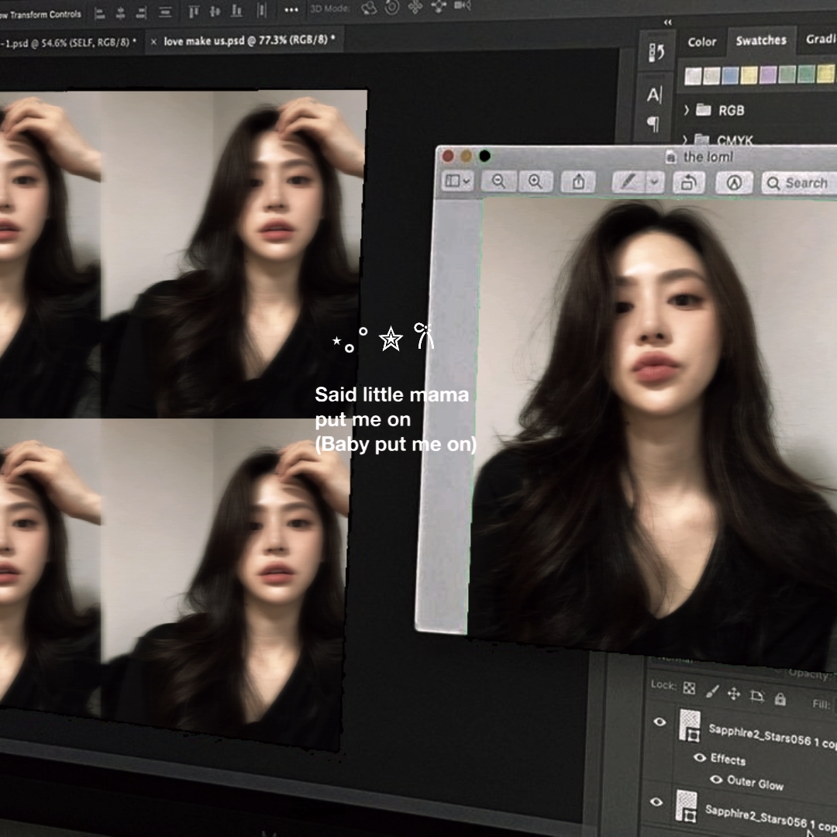Click the Share icon in Preview toolbar
Viewport: 837px width, 837px height.
578,181
